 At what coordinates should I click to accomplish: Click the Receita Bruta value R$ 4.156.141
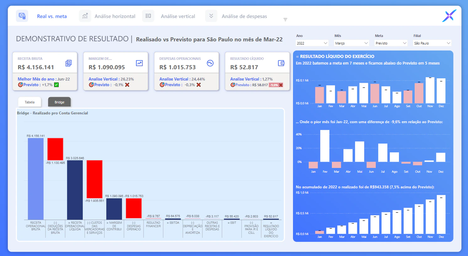36,67
